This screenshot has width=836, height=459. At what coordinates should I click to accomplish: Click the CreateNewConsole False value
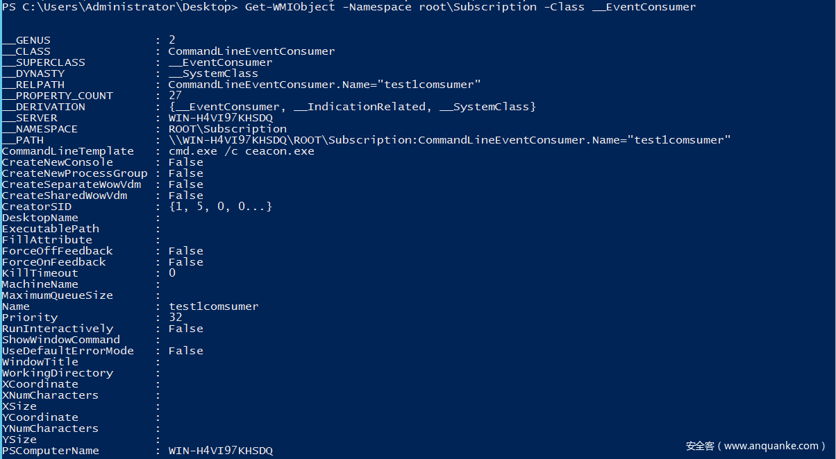pos(185,162)
